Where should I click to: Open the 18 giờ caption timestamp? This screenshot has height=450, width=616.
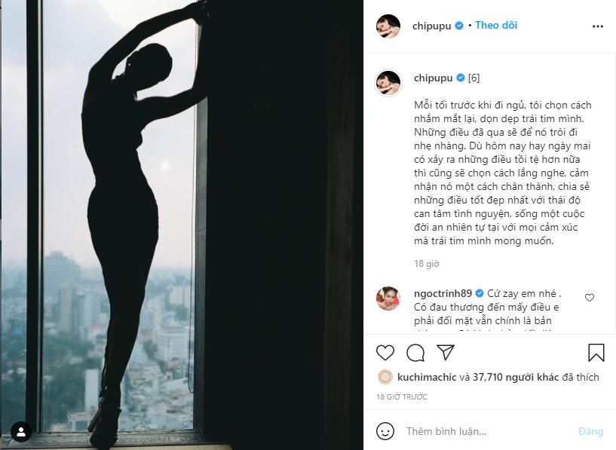click(x=426, y=264)
